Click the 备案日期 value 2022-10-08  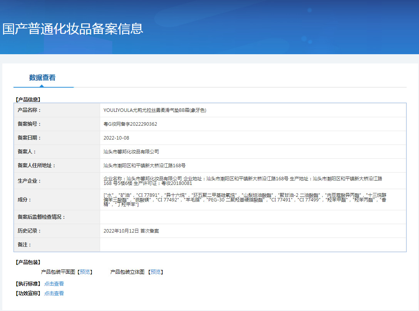coord(116,138)
